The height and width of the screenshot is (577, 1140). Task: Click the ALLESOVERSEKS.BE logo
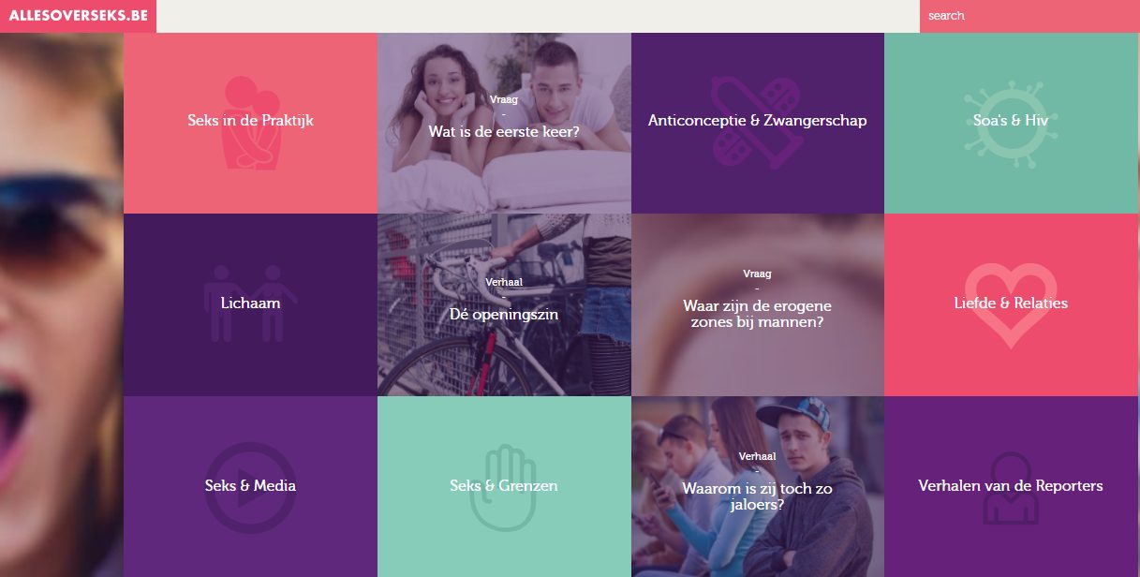[x=78, y=16]
